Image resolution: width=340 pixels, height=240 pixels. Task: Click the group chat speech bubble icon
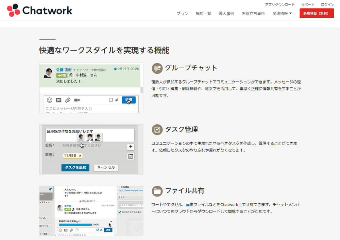[157, 68]
